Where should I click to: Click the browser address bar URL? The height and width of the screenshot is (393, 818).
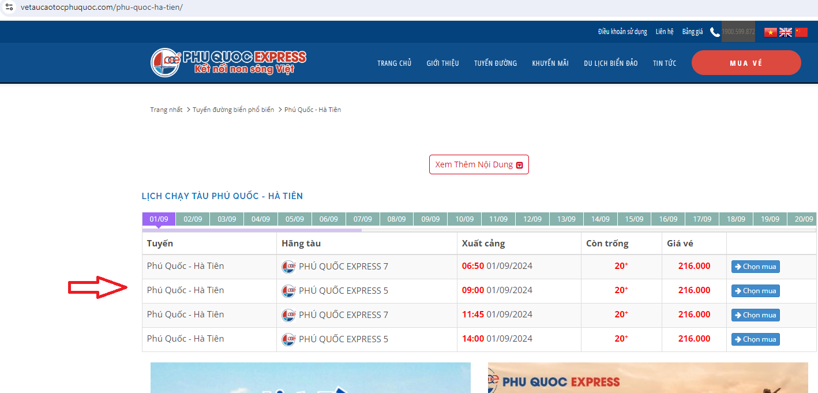(x=102, y=8)
